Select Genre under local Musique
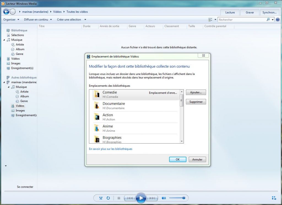This screenshot has height=205, width=282. click(20, 54)
